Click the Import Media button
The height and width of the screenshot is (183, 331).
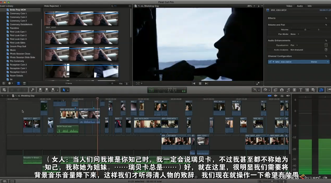(x=4, y=90)
